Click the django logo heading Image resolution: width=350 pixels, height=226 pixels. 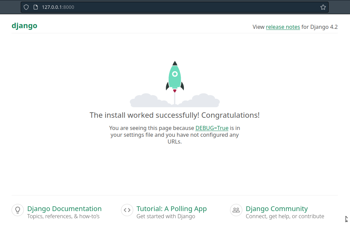24,26
